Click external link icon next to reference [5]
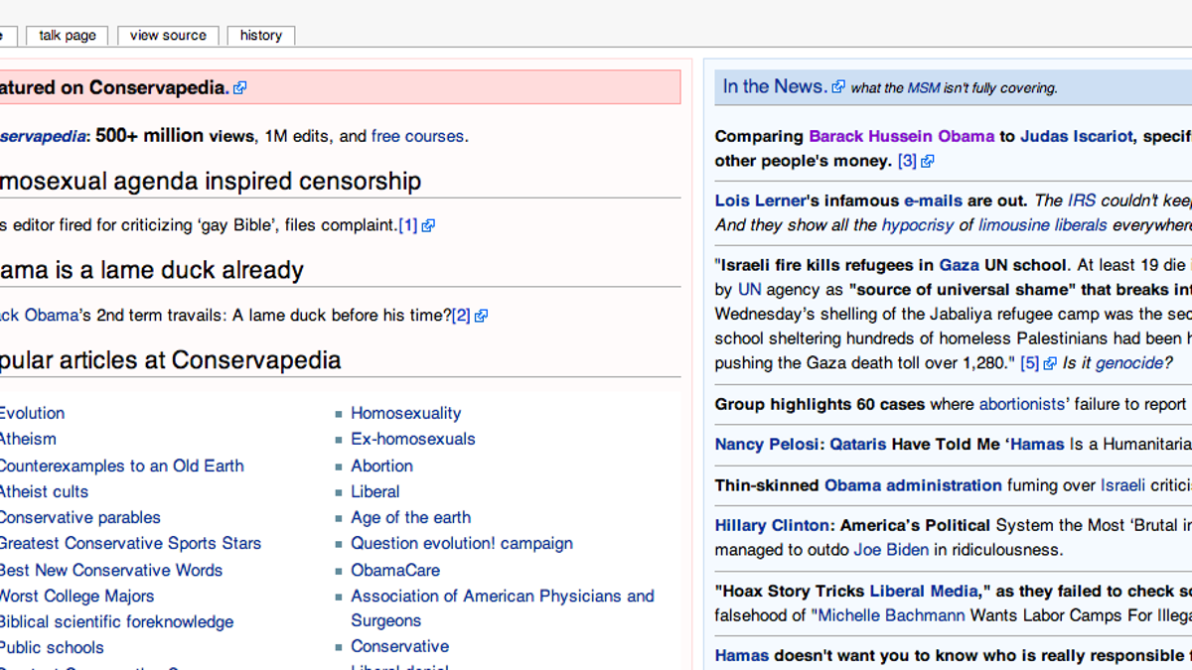Image resolution: width=1192 pixels, height=670 pixels. click(x=1050, y=363)
